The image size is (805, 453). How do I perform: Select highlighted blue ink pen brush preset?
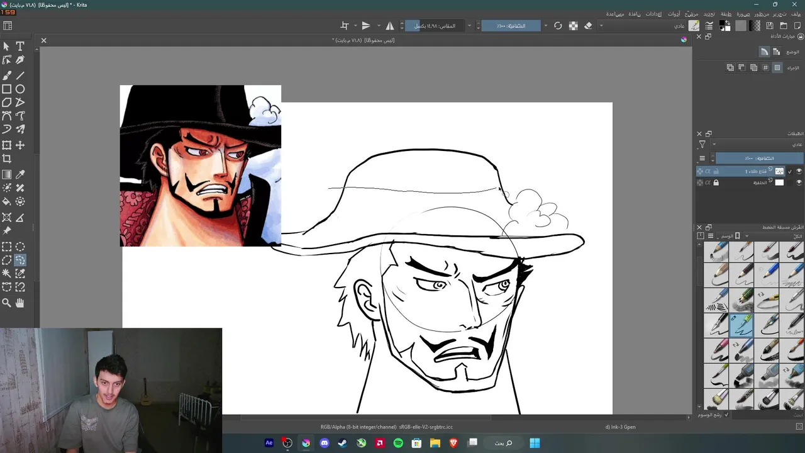click(x=741, y=325)
